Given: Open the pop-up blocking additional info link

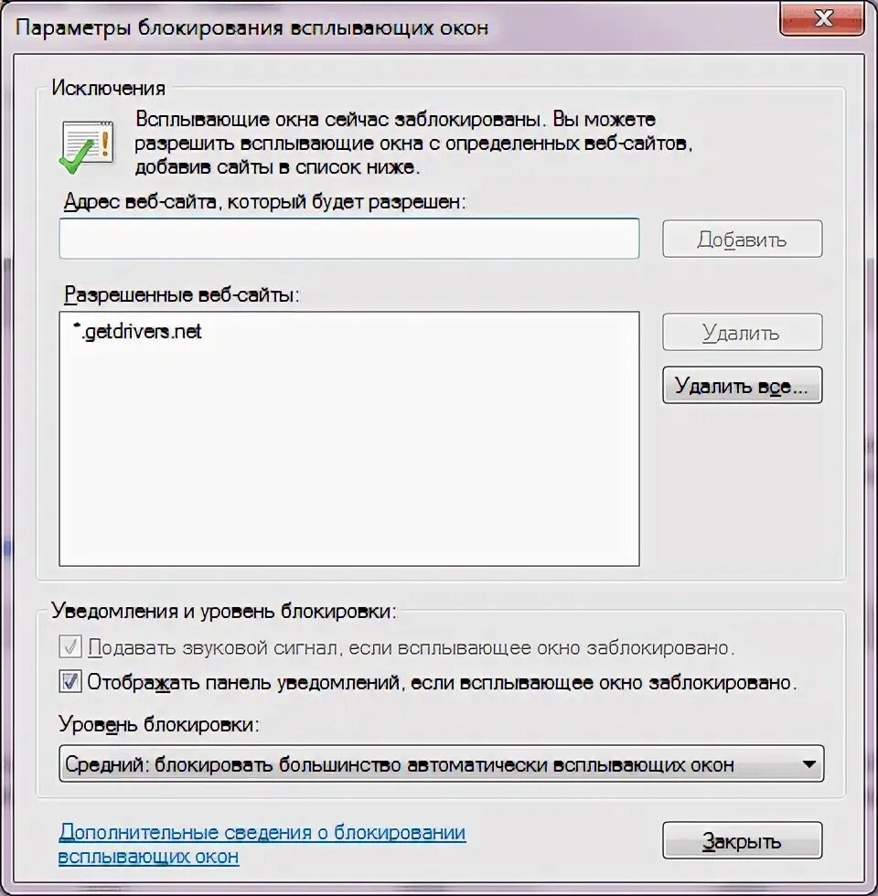Looking at the screenshot, I should coord(262,845).
